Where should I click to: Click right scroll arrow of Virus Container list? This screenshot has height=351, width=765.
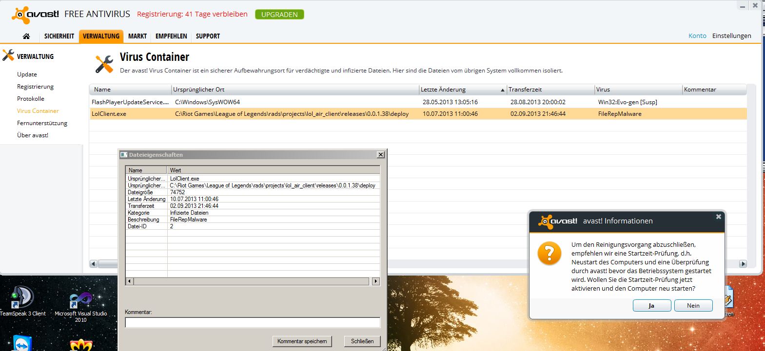743,264
